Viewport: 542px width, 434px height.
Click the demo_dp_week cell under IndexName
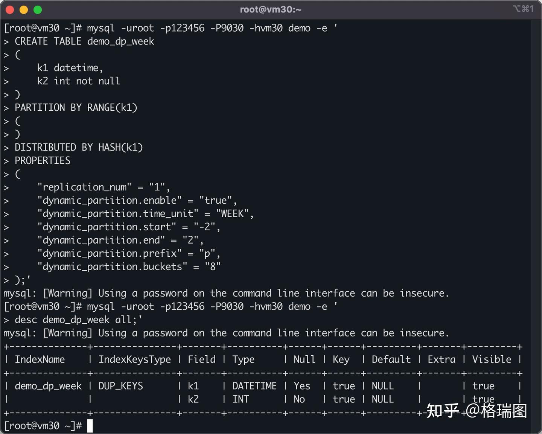(48, 386)
